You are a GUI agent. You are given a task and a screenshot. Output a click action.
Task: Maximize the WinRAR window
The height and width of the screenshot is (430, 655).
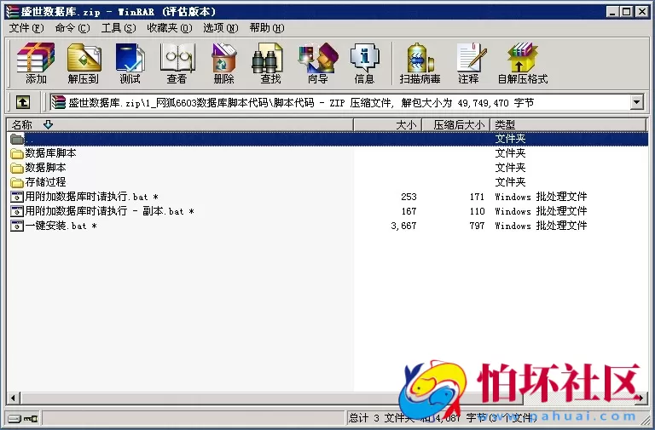[627, 12]
